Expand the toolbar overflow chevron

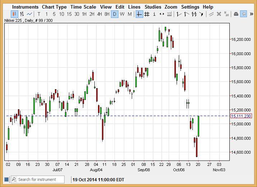pos(252,14)
